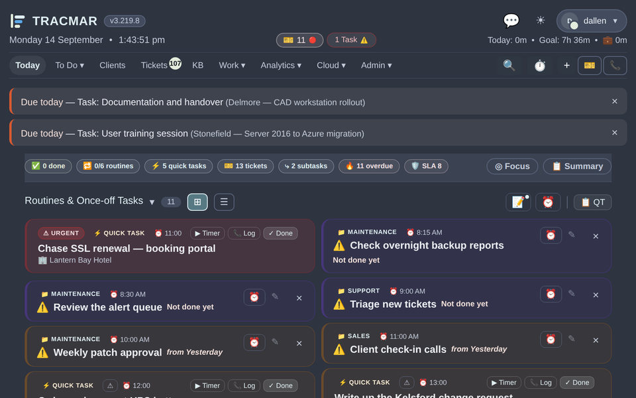The width and height of the screenshot is (636, 398).
Task: Snooze Review the alert queue alarm icon
Action: [254, 297]
